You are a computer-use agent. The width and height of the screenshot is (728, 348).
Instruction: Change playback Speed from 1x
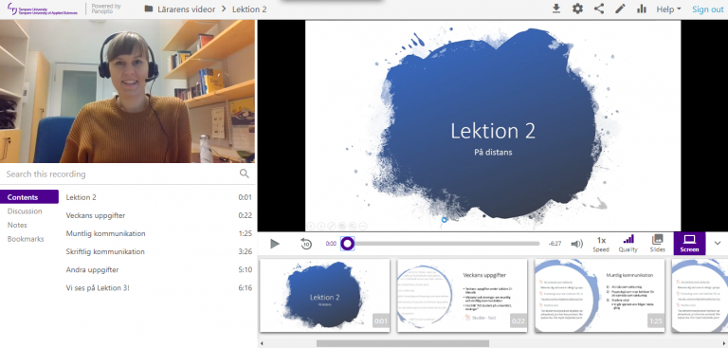601,244
